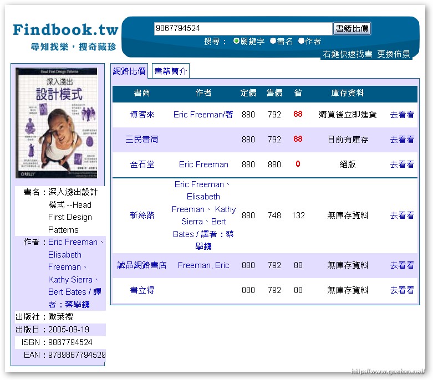The image size is (433, 380).
Task: Click the 目前有庫存 stock status
Action: (348, 140)
